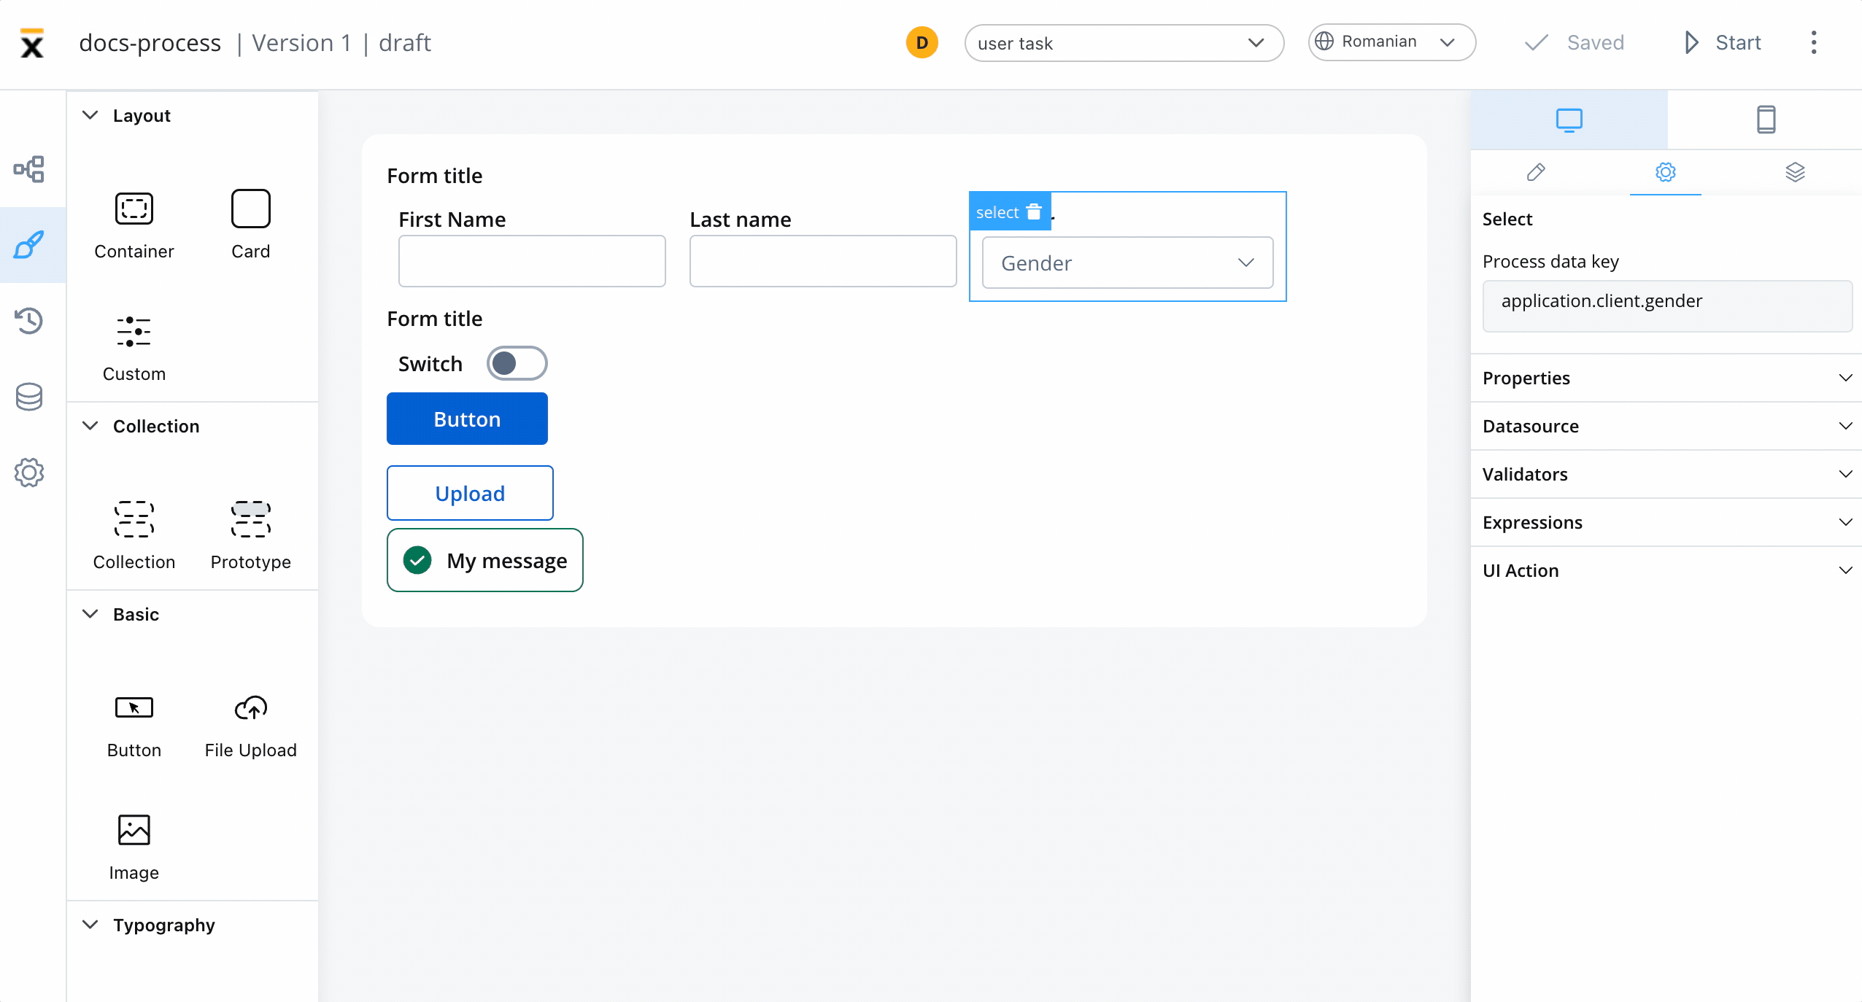Expand the Properties section

1666,378
